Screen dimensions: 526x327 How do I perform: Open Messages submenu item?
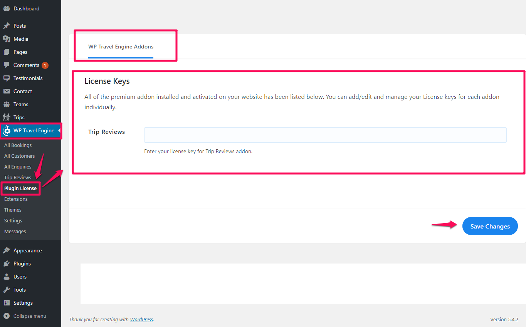point(15,231)
